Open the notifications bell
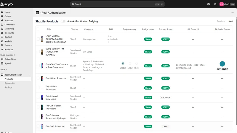 215,4
